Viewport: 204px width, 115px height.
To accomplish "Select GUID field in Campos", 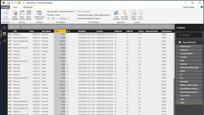I will [x=189, y=71].
